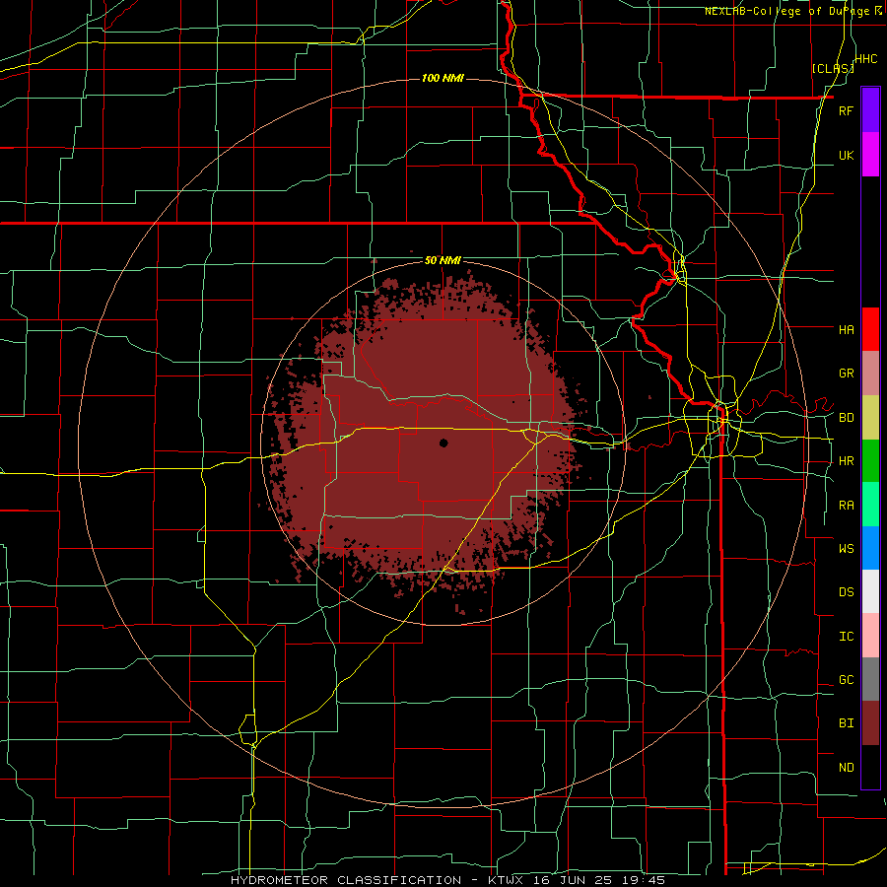Screen dimensions: 887x887
Task: Click the purple RF legend color swatch
Action: coord(870,109)
